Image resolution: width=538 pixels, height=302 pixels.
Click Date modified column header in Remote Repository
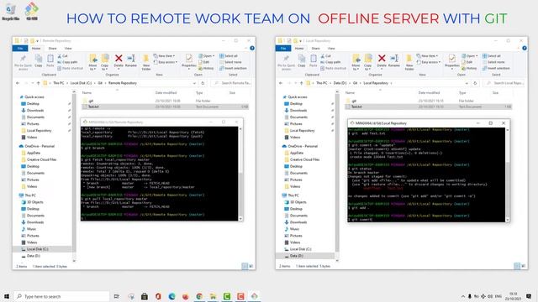coord(166,93)
